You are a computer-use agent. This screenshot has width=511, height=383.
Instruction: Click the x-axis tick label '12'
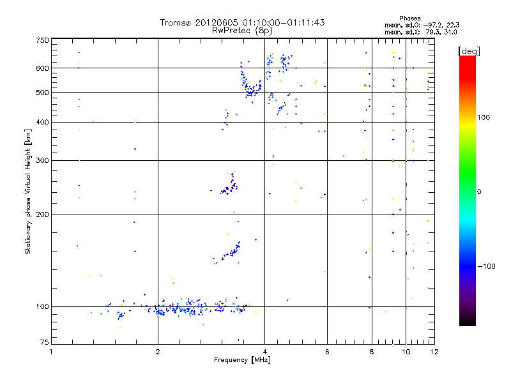[x=434, y=352]
